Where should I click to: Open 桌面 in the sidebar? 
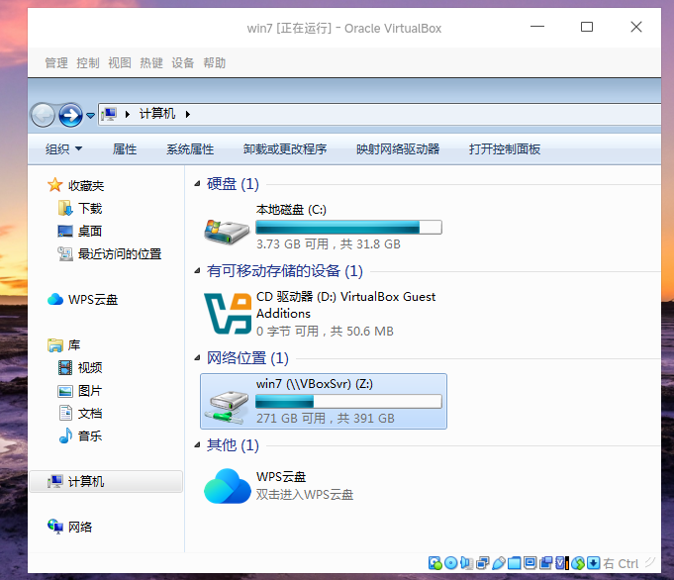click(x=90, y=232)
